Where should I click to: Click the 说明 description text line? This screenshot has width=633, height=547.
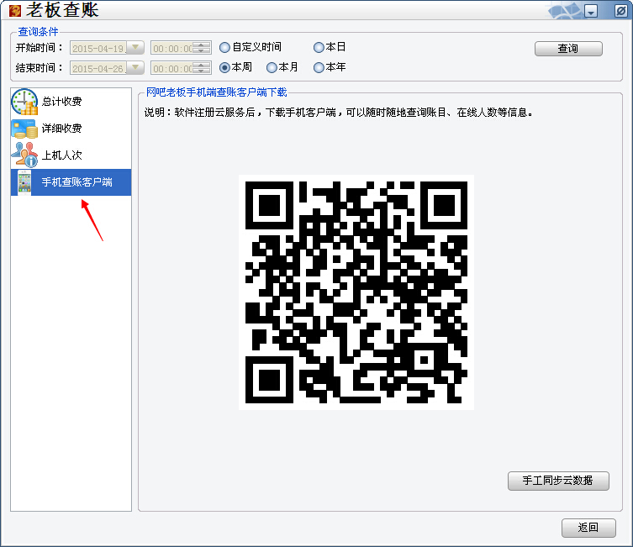pyautogui.click(x=338, y=113)
